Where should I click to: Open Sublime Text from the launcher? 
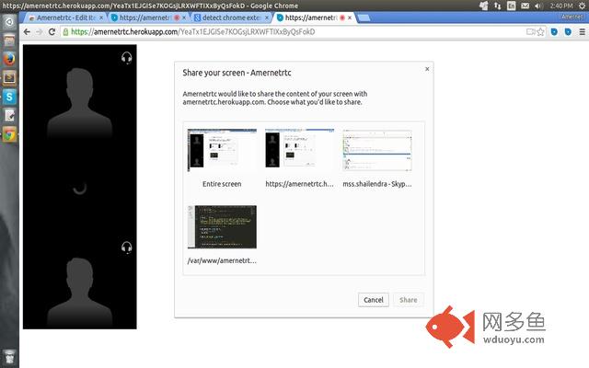[x=9, y=77]
